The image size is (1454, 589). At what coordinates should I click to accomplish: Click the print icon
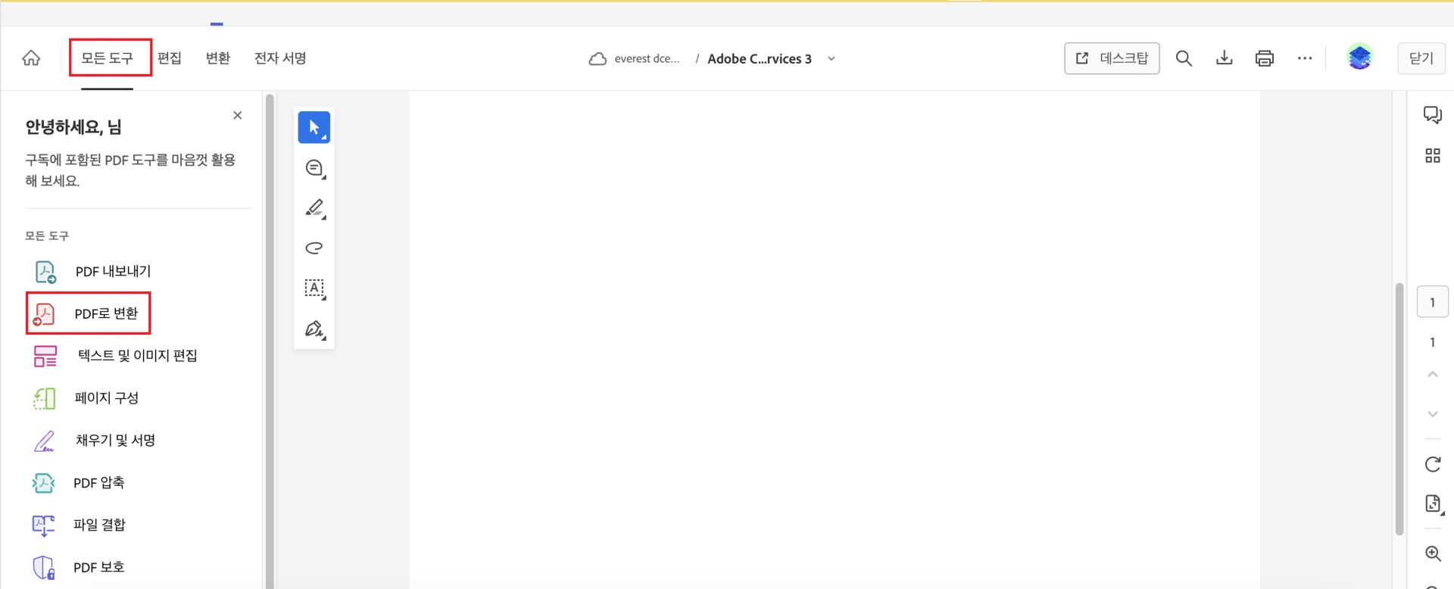point(1264,58)
